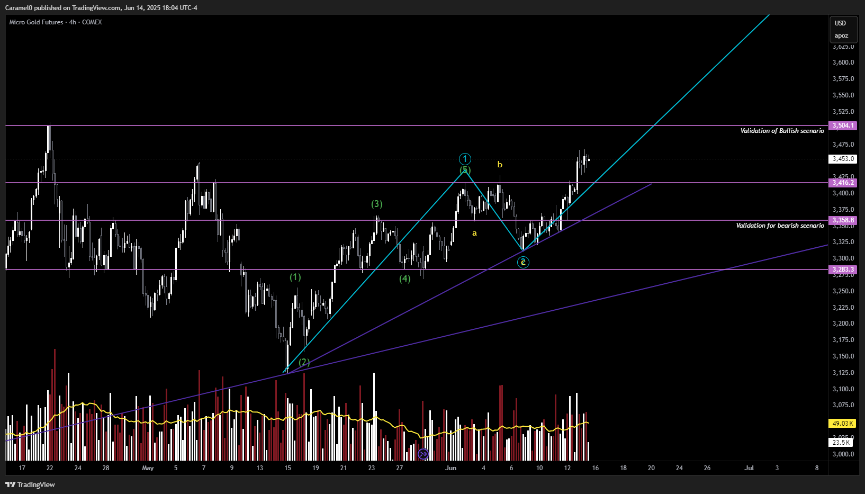Click the purple circled arrow icon above volume bars
The width and height of the screenshot is (865, 494).
coord(423,454)
